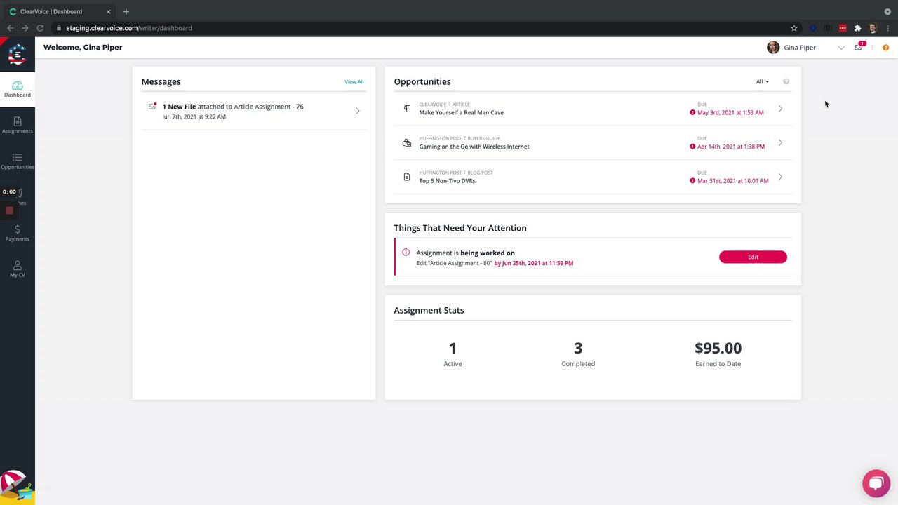Go to Assignments in the sidebar

pyautogui.click(x=18, y=126)
